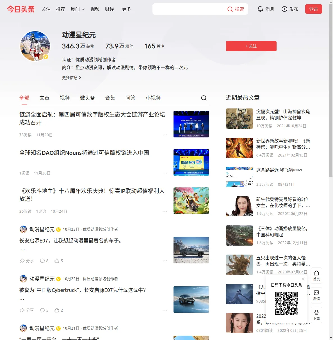Expand the 厦门 city dropdown

(x=77, y=9)
